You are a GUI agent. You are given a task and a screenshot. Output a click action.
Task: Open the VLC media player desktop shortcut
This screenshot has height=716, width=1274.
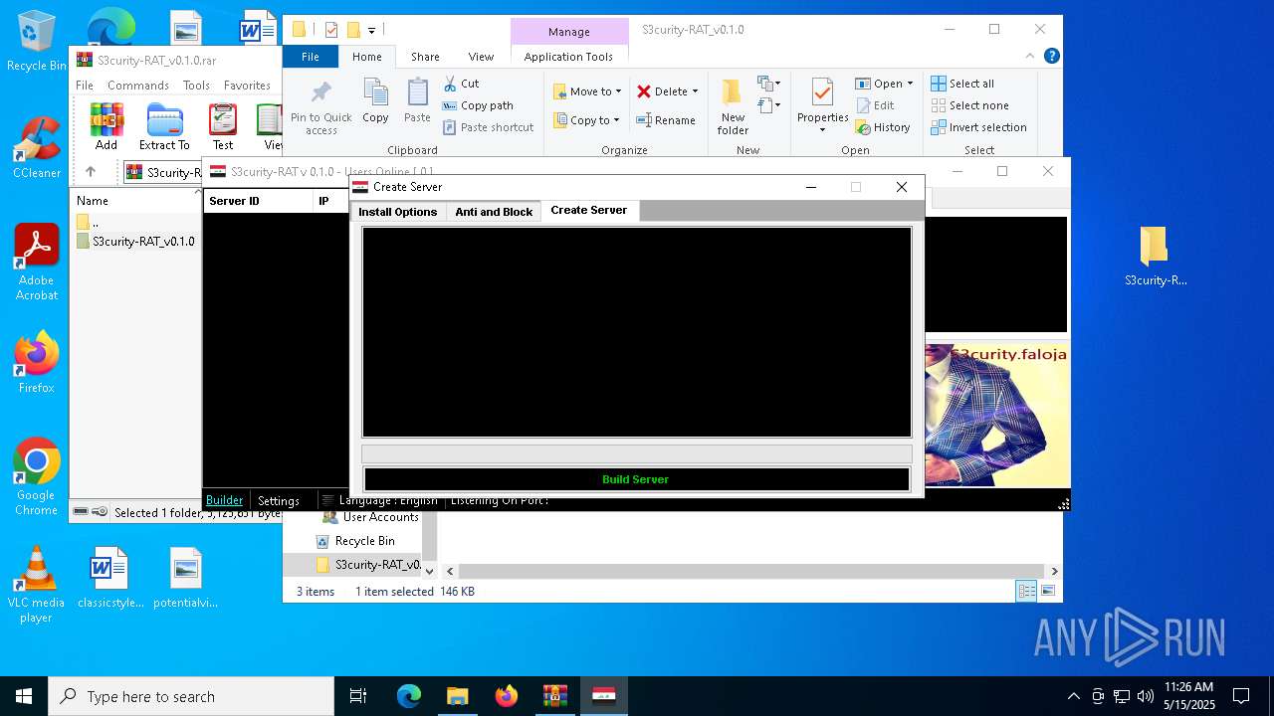click(x=37, y=585)
